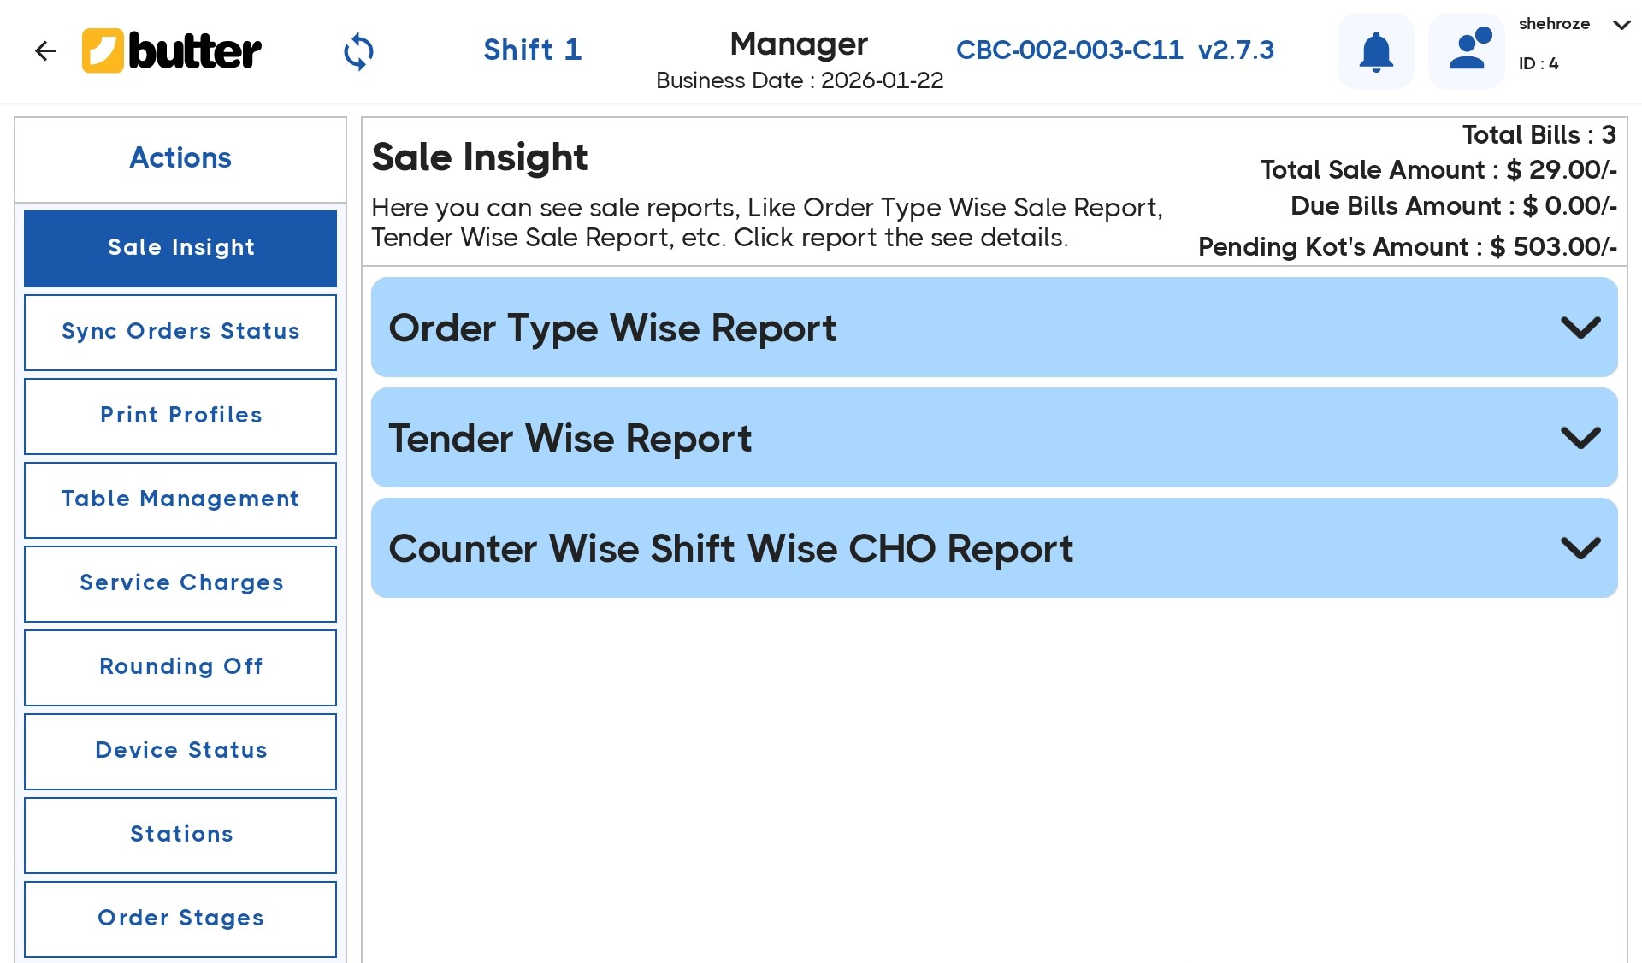Expand the Order Type Wise Report chevron
This screenshot has height=963, width=1642.
pos(1580,328)
